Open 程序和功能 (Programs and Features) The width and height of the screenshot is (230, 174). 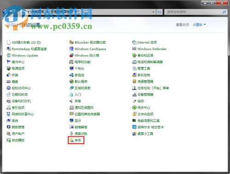coord(80,62)
